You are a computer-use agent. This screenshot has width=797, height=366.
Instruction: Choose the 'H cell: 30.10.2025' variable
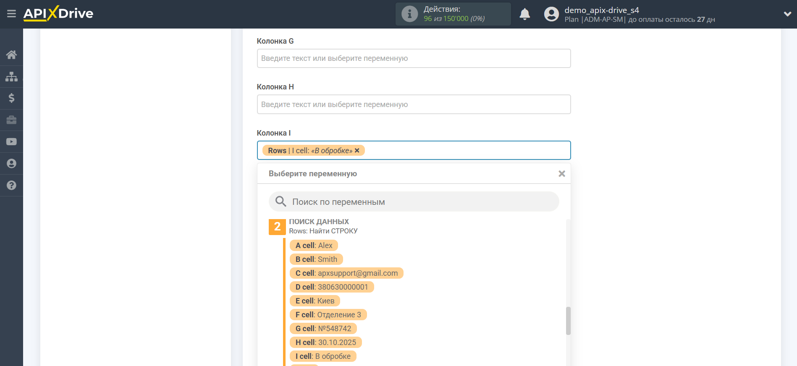(325, 342)
